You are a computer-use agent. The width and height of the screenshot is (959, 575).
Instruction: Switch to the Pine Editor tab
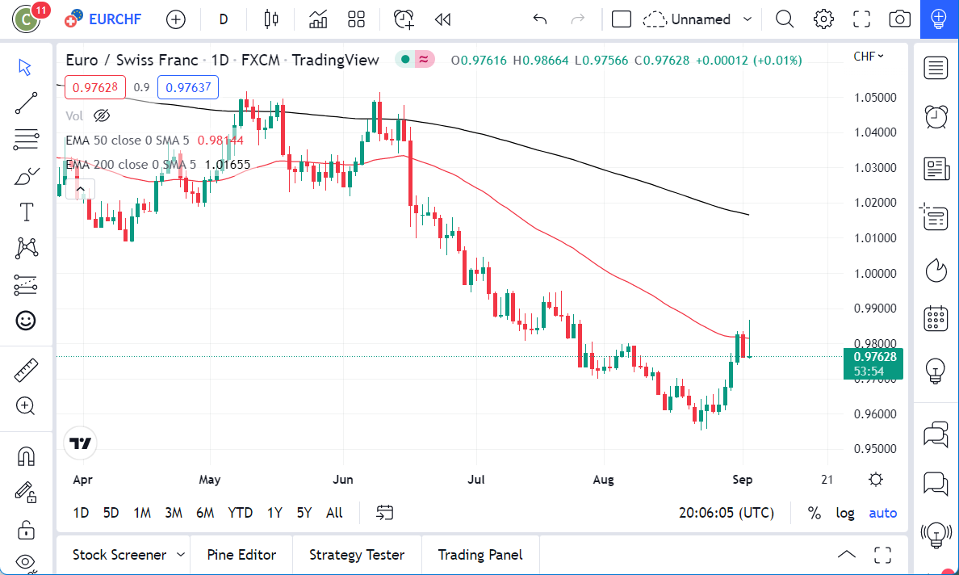click(x=241, y=555)
